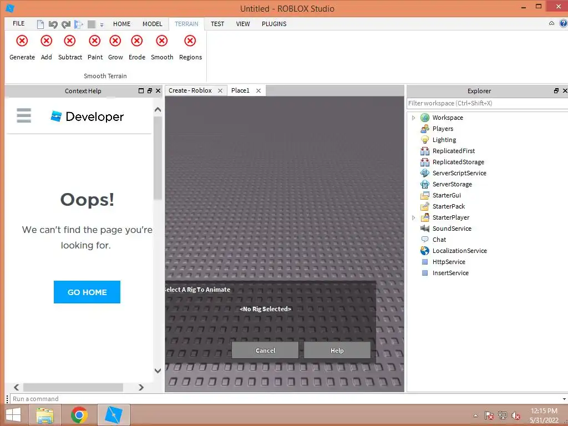
Task: Open the FILE menu
Action: click(18, 23)
